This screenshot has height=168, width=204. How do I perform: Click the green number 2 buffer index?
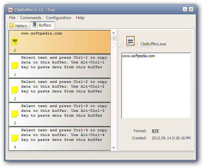15,99
